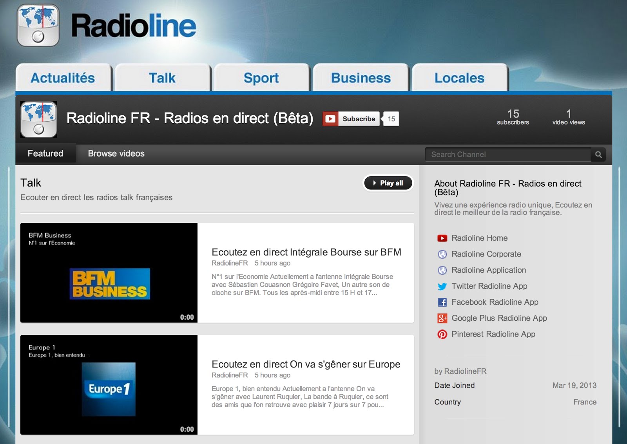
Task: Focus the Search Channel field
Action: (508, 155)
